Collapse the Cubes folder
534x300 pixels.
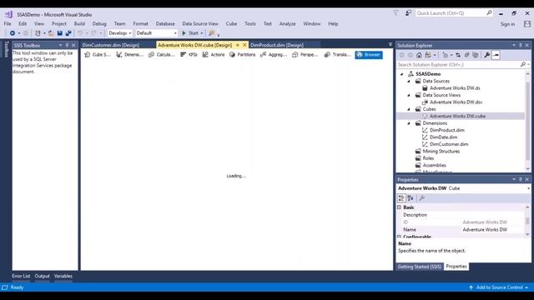[409, 109]
